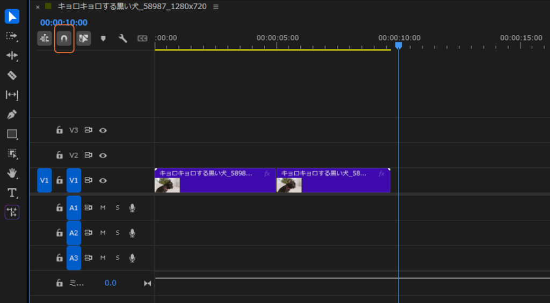Expand the mix track output control

148,283
